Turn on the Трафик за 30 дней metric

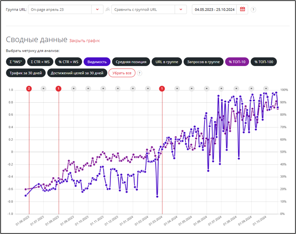[x=25, y=73]
